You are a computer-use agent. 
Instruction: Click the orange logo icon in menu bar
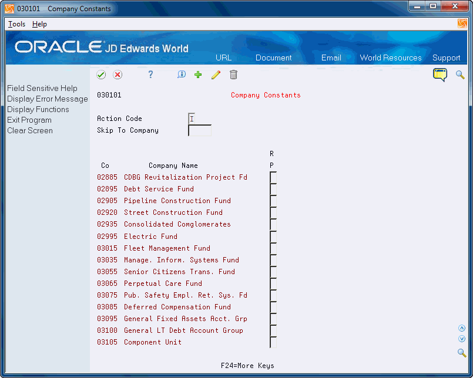point(462,23)
